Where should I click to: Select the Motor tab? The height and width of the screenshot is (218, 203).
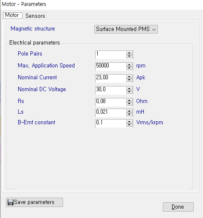pos(13,15)
